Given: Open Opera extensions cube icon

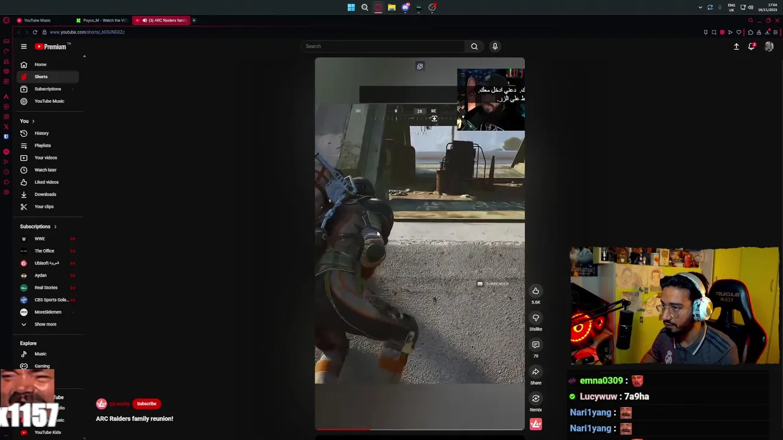Looking at the screenshot, I should click(751, 32).
